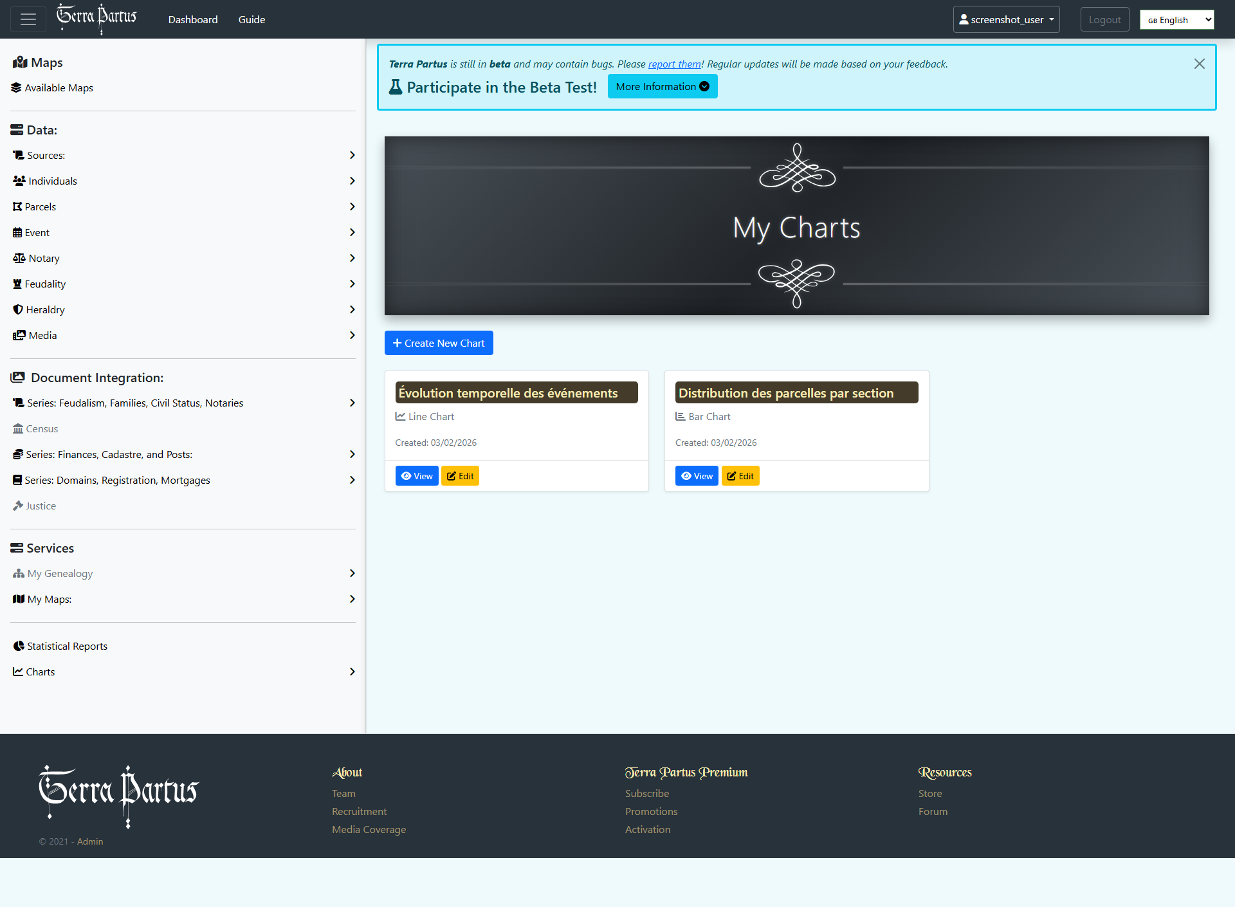Click the Available Maps layers icon
1235x907 pixels.
click(x=16, y=87)
